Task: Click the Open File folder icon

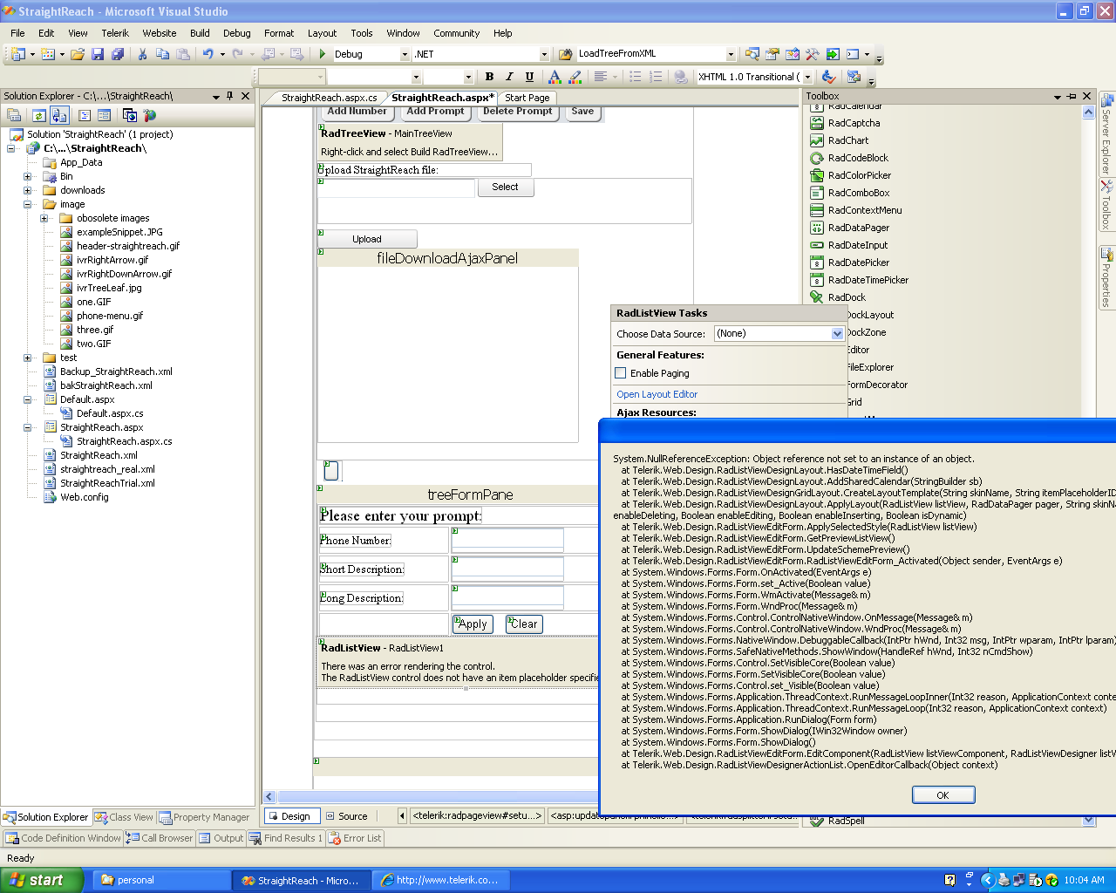Action: tap(78, 54)
